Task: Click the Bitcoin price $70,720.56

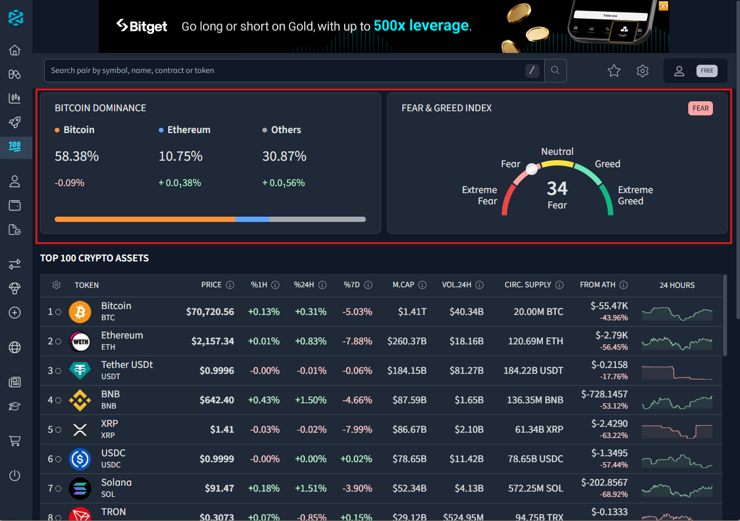Action: click(x=210, y=312)
